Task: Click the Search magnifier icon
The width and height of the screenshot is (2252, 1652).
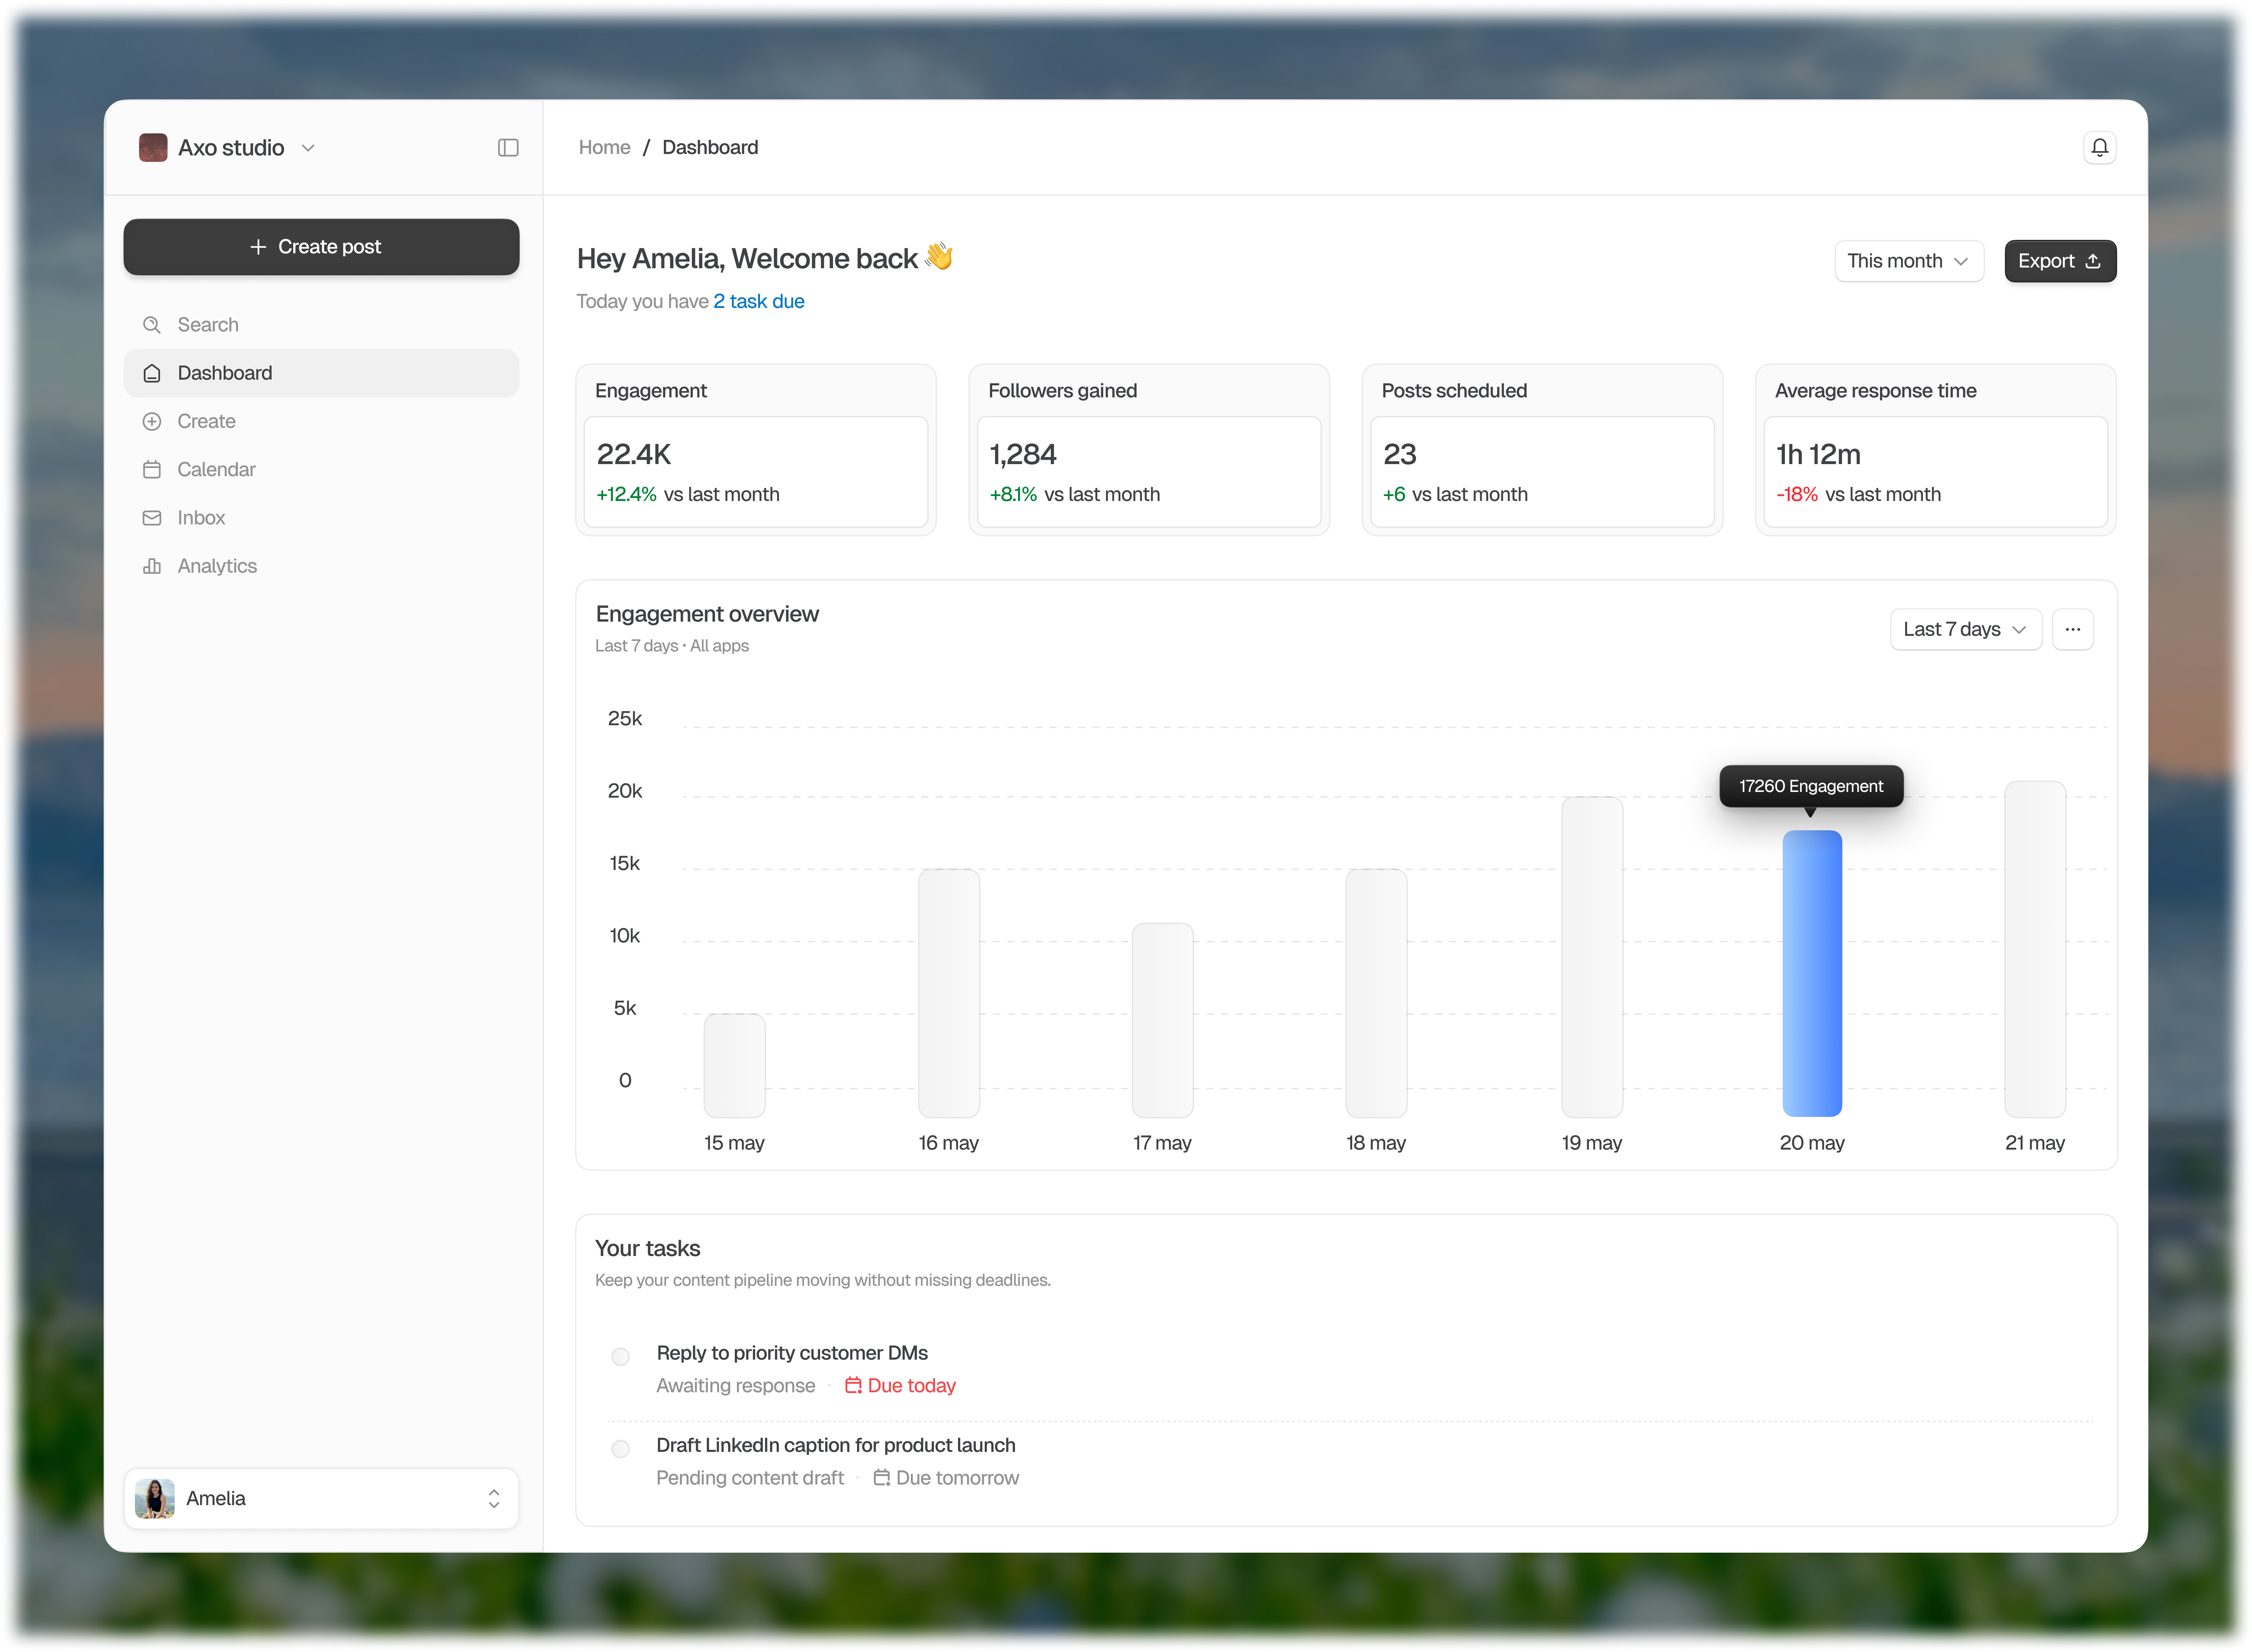Action: [152, 325]
